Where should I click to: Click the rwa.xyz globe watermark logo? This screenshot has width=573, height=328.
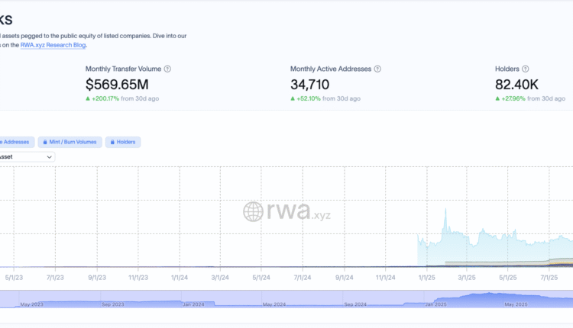(x=253, y=211)
